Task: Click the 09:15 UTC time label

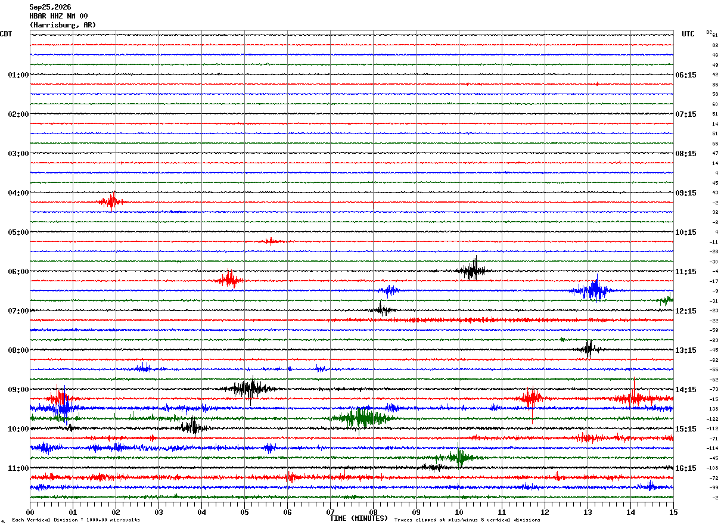Action: 686,193
